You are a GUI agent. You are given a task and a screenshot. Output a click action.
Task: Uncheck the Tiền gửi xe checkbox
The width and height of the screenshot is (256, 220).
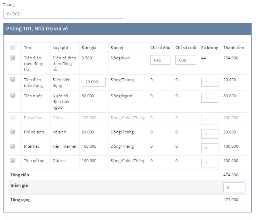[13, 161]
